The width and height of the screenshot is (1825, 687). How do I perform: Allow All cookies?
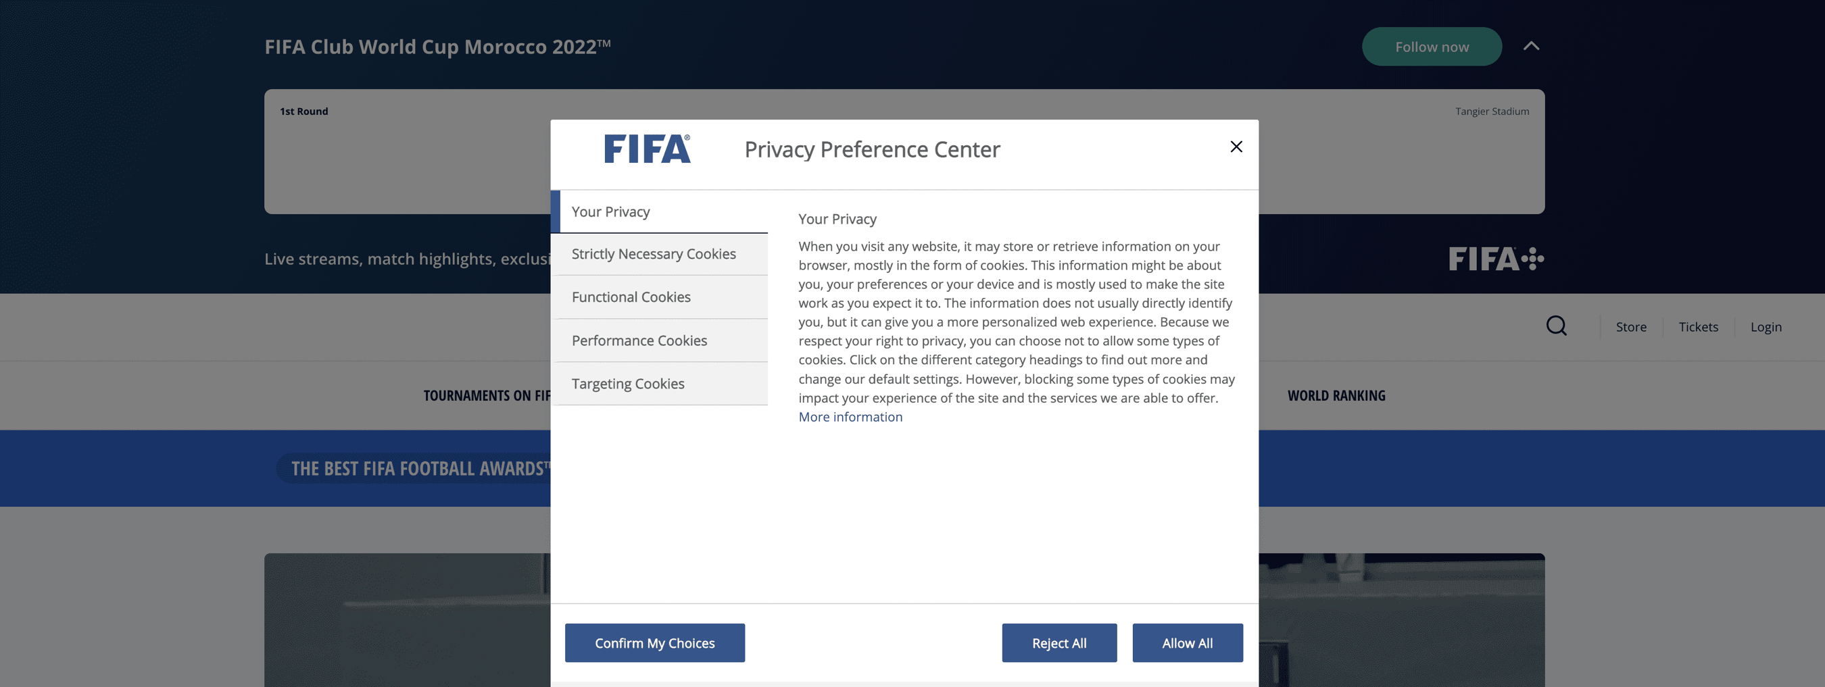1187,642
